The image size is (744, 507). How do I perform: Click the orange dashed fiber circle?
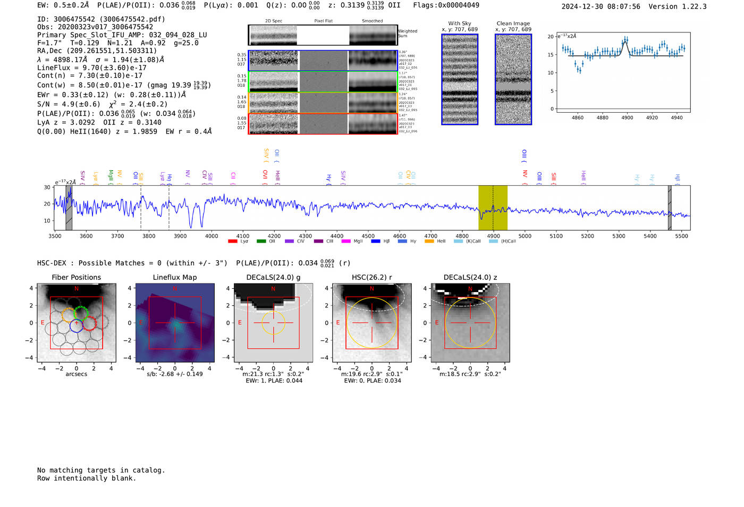pyautogui.click(x=69, y=315)
